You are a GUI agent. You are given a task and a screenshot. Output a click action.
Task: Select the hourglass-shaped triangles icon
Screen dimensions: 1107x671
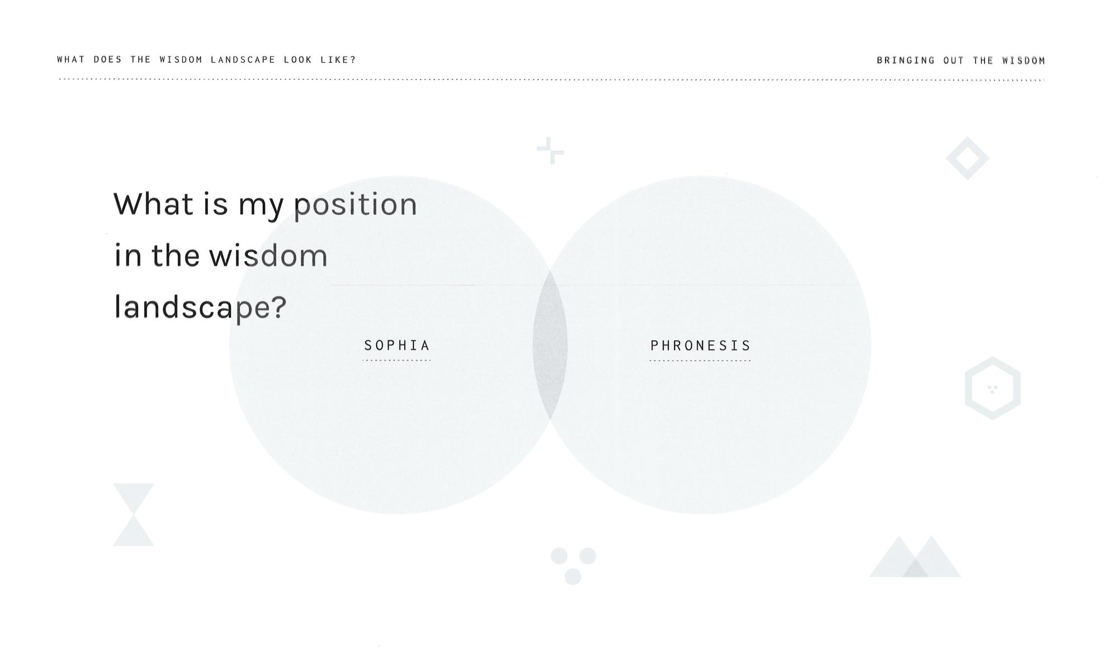click(134, 514)
